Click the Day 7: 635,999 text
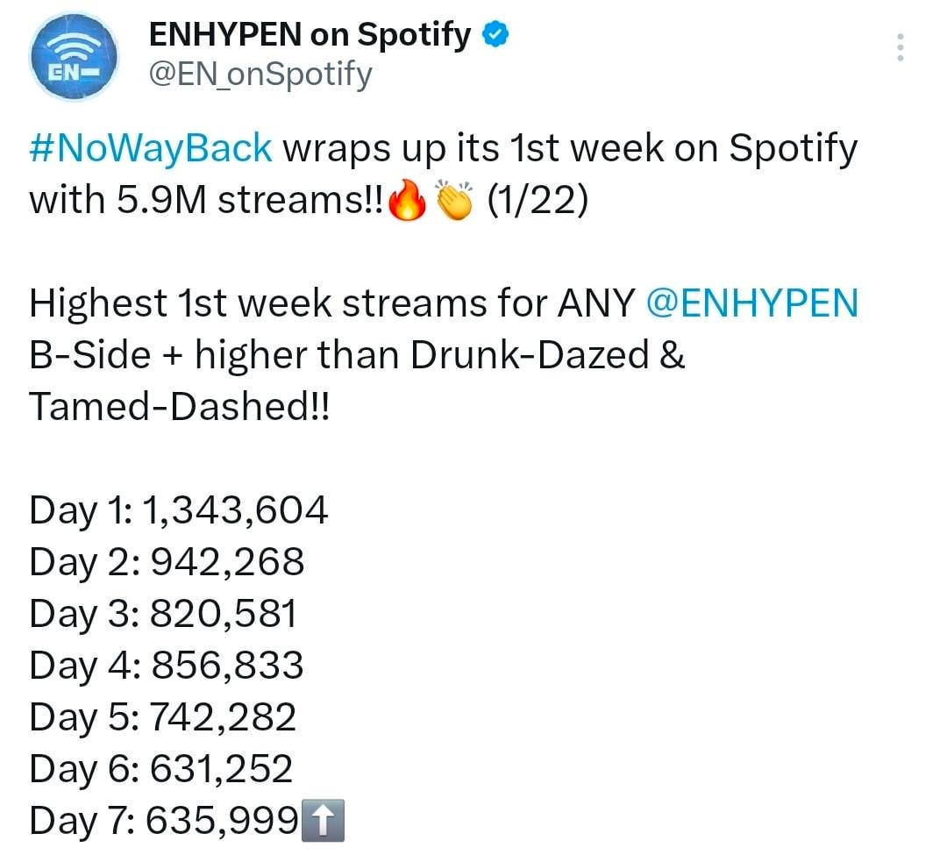 pos(163,822)
